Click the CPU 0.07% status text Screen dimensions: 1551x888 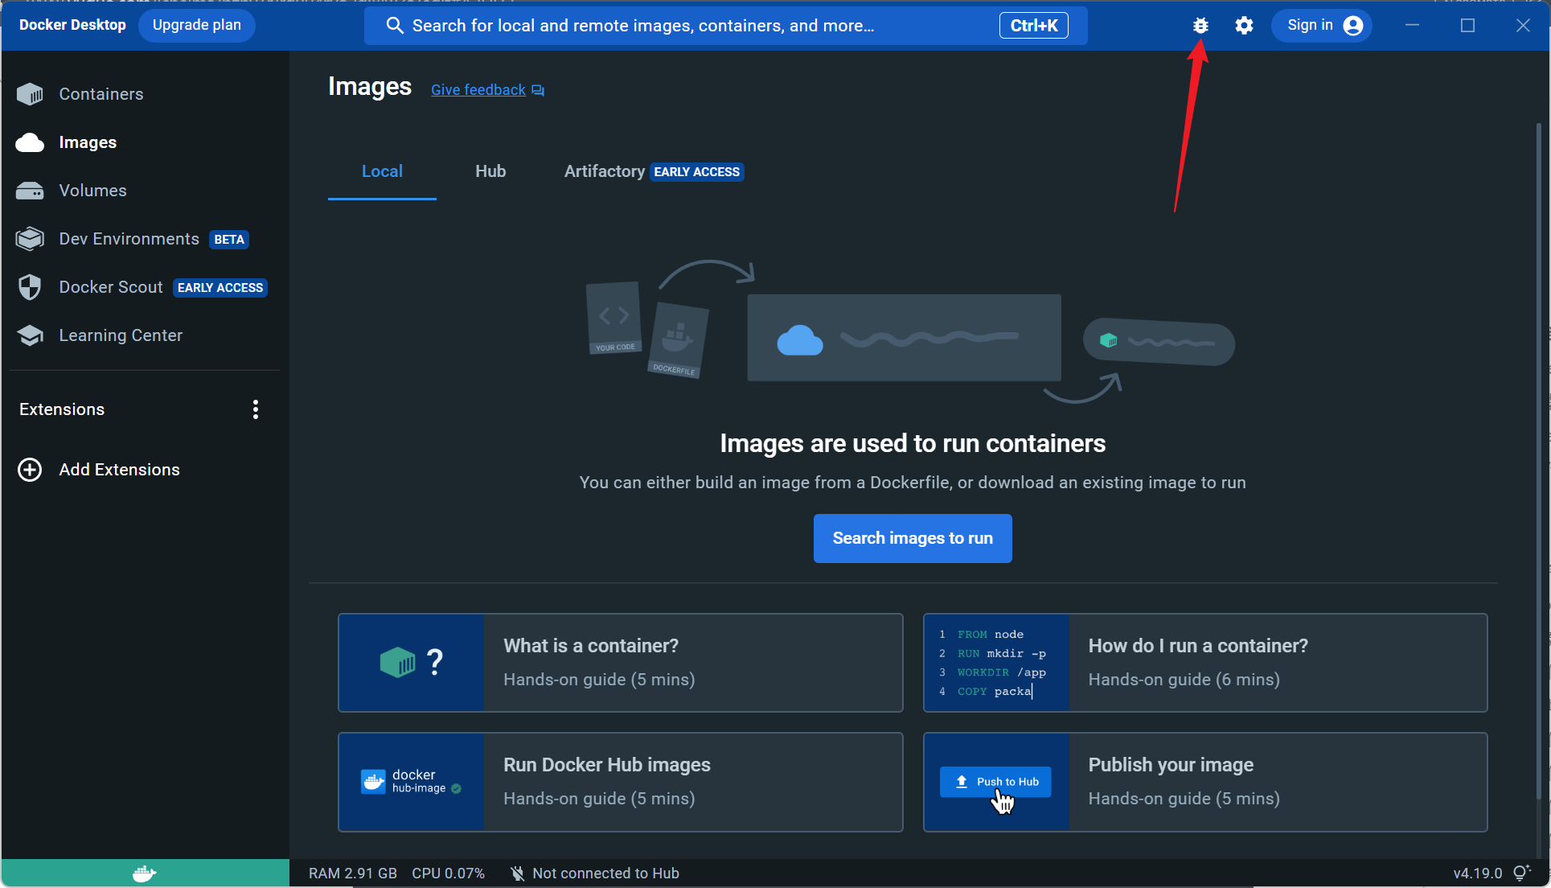click(x=448, y=874)
